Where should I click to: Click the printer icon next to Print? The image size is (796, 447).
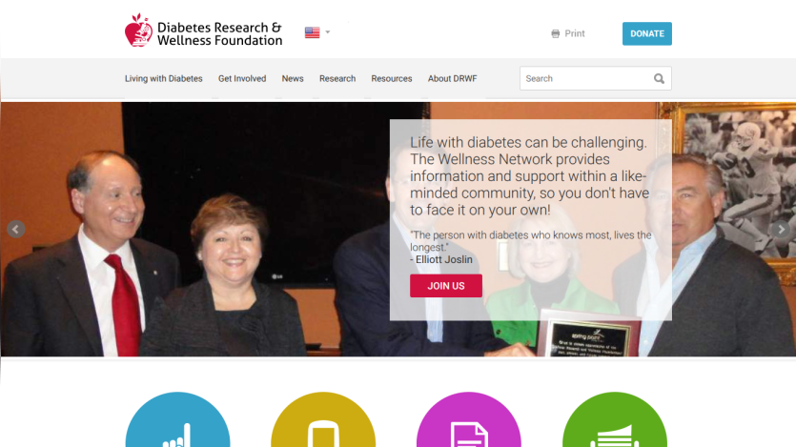(556, 33)
